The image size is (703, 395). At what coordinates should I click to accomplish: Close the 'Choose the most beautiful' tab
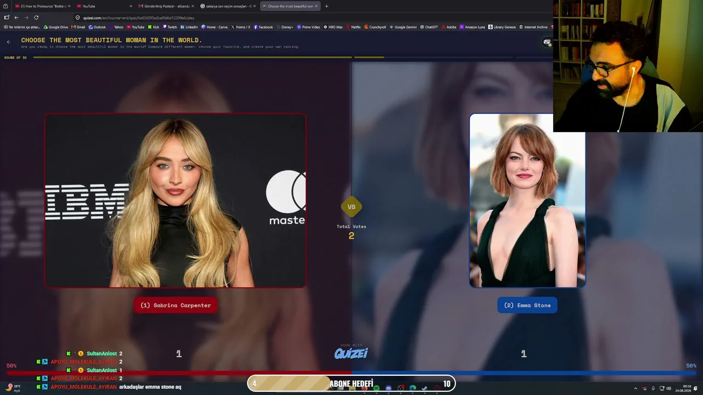point(316,6)
